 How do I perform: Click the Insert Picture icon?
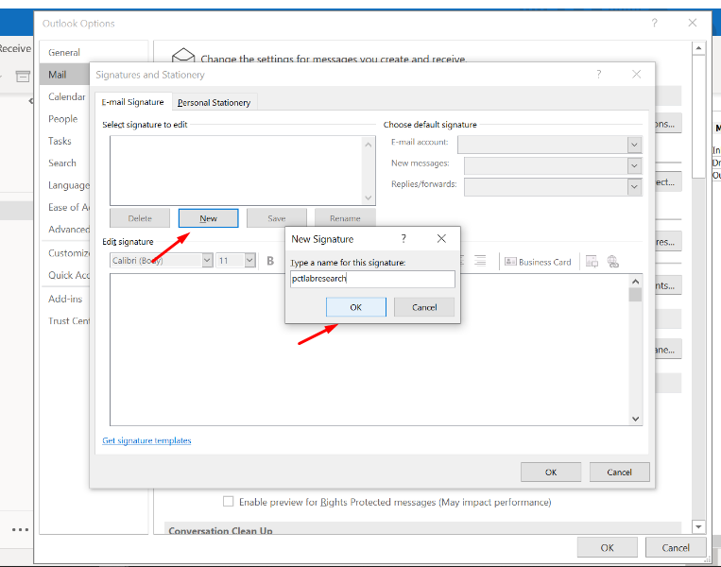592,262
